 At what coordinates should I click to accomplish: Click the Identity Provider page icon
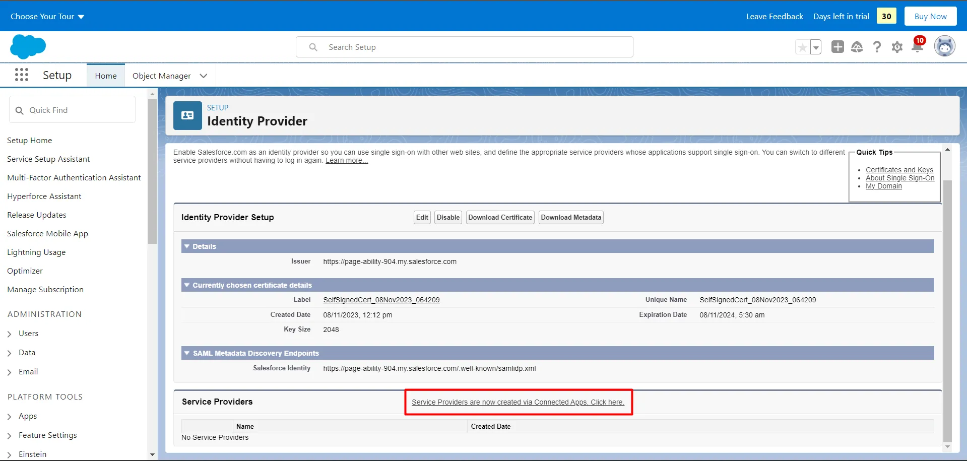tap(187, 115)
